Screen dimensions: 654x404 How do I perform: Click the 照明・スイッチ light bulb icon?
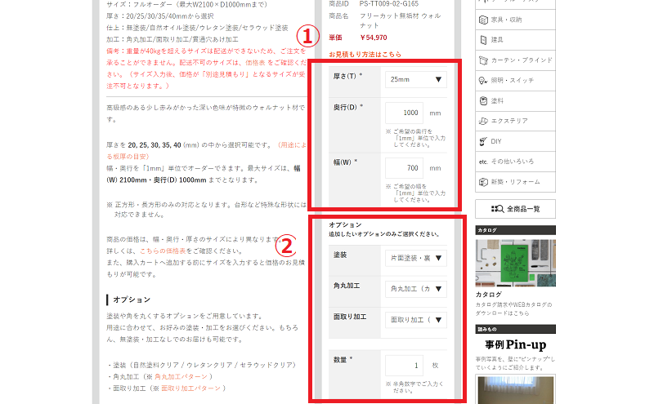point(484,80)
